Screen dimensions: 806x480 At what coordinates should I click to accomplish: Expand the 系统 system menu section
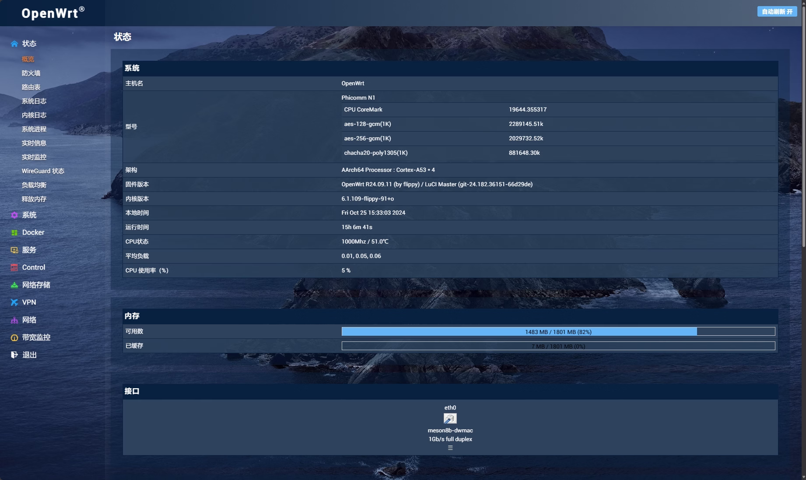29,215
